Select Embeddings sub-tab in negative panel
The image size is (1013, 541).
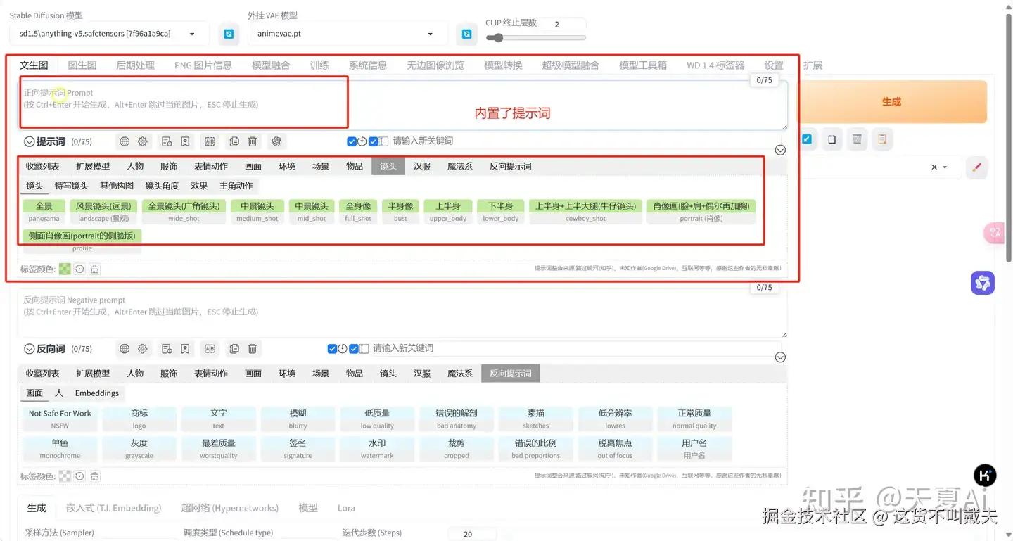(x=97, y=393)
